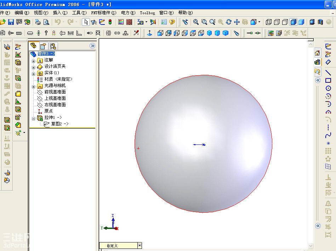This screenshot has width=336, height=251.
Task: Open the Toolbox menu
Action: click(x=147, y=13)
